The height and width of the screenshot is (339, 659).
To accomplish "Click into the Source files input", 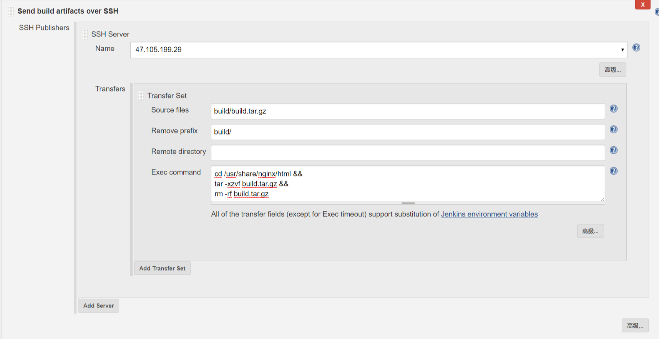I will pyautogui.click(x=407, y=111).
